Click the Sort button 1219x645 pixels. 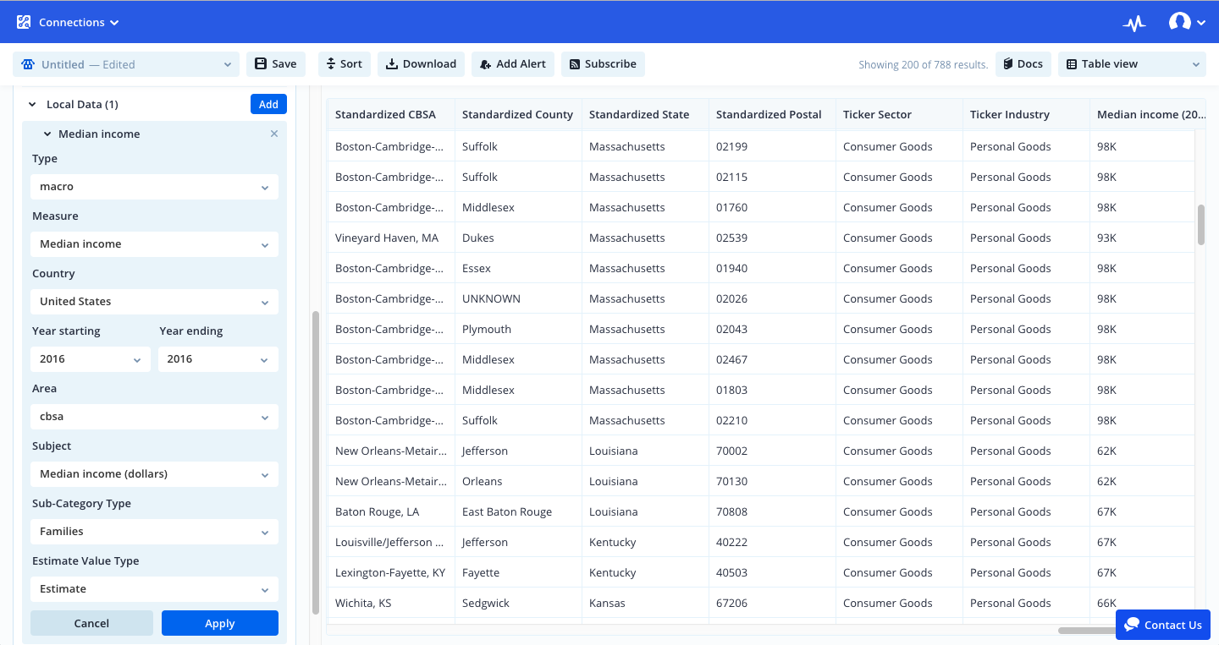point(345,64)
